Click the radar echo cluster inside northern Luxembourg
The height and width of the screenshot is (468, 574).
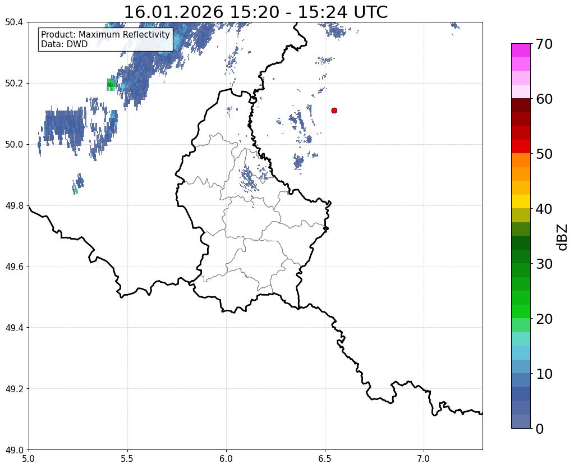(250, 178)
